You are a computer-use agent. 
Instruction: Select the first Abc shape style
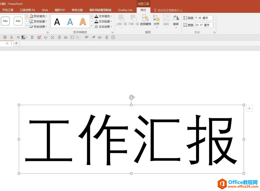[x=5, y=21]
